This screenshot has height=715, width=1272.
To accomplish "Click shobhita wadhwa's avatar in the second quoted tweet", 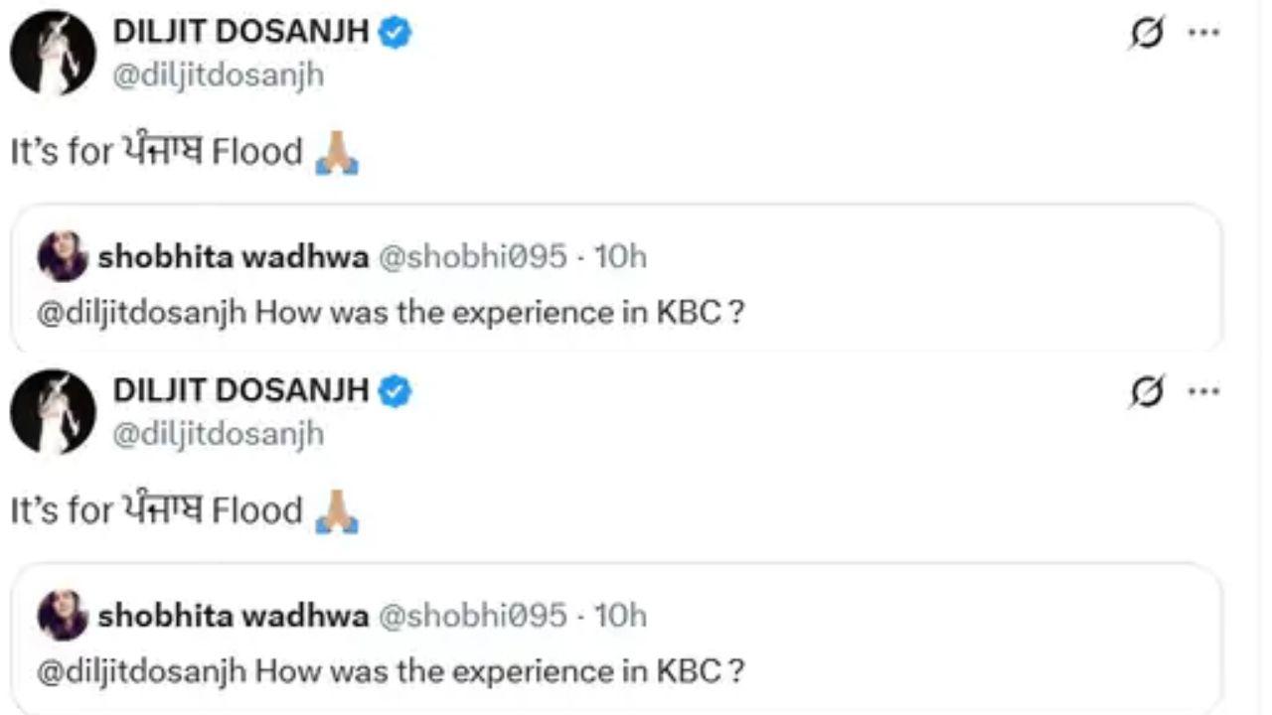I will 63,616.
